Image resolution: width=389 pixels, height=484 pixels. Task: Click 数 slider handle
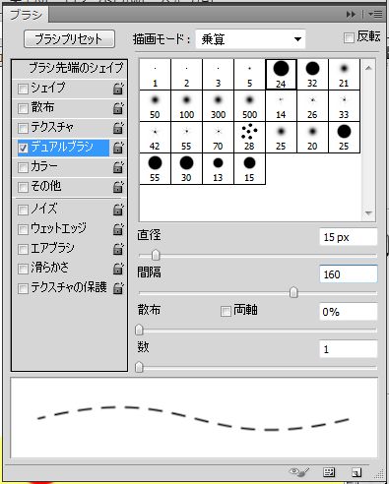click(139, 367)
